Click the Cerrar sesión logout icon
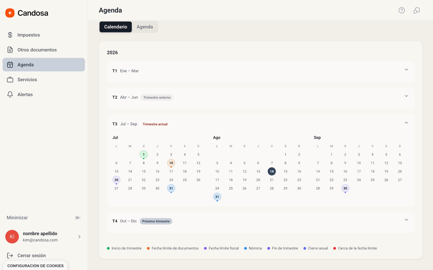433x270 pixels. click(x=10, y=255)
